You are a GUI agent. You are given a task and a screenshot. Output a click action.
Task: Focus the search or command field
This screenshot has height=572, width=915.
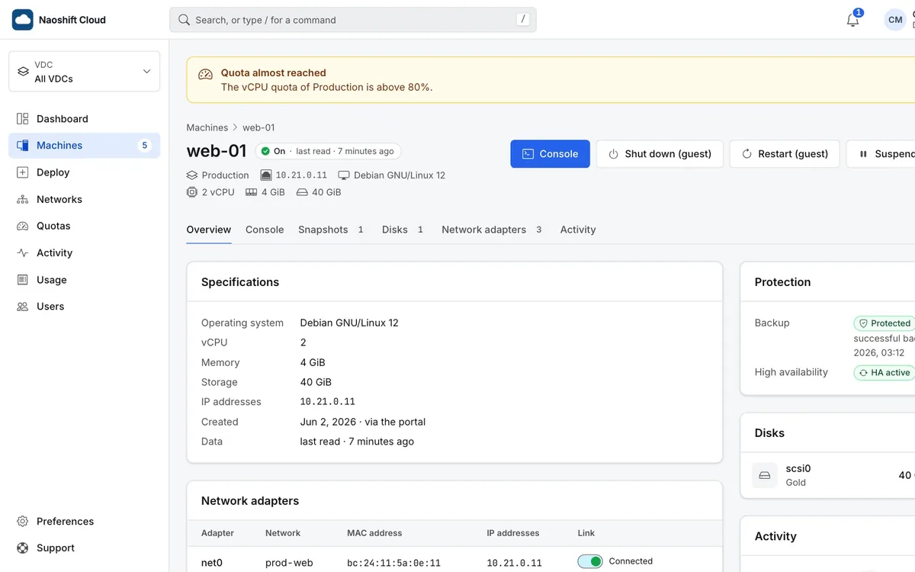pyautogui.click(x=353, y=20)
